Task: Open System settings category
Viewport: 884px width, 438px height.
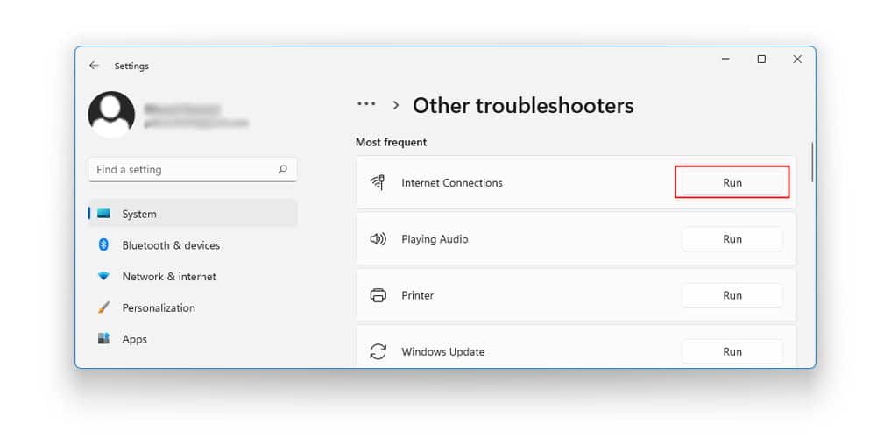Action: [193, 214]
